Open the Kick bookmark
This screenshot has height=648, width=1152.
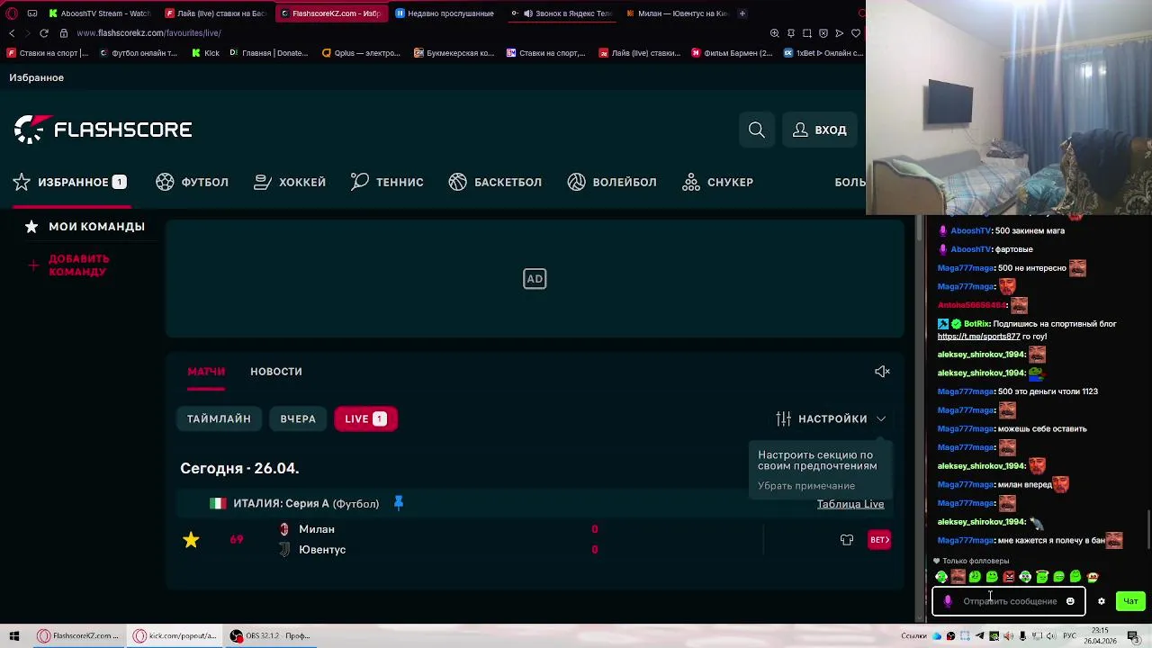[206, 53]
